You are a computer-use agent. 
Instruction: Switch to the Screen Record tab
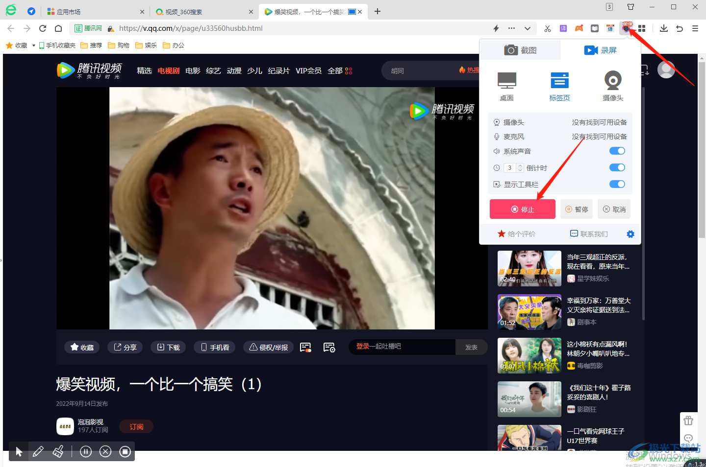click(600, 50)
